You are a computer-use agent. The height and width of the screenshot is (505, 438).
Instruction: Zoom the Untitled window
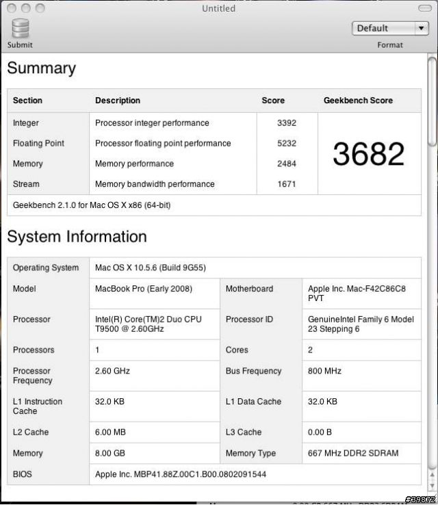coord(40,8)
